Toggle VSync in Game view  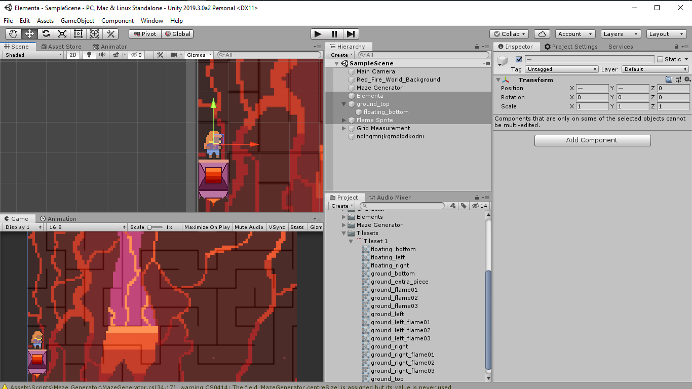pos(277,227)
